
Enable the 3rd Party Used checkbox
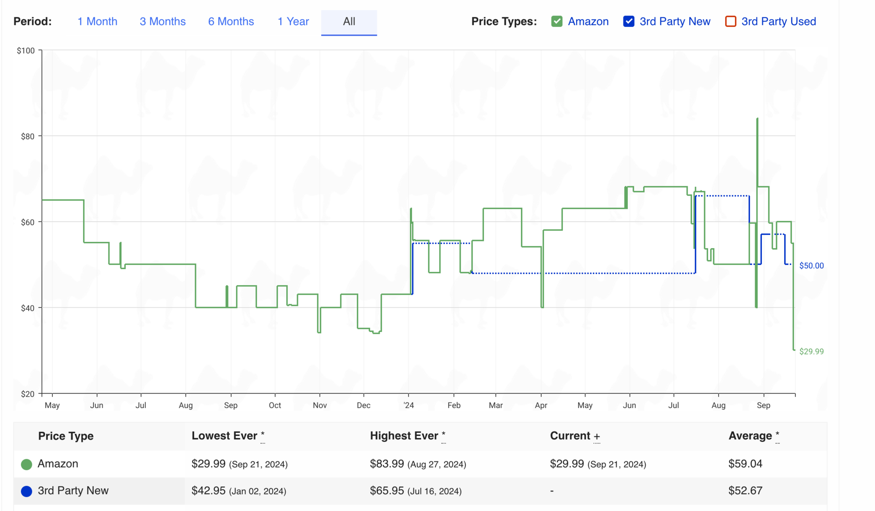point(730,21)
